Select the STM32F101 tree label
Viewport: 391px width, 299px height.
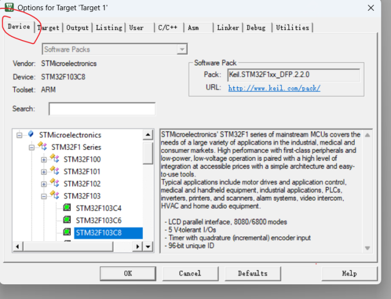click(x=82, y=172)
